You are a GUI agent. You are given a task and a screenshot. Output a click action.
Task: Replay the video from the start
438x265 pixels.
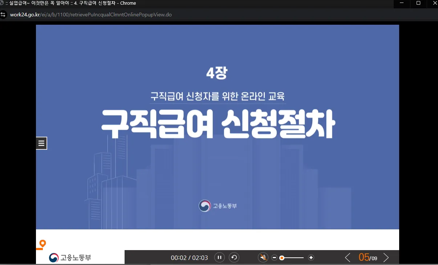[x=234, y=258]
